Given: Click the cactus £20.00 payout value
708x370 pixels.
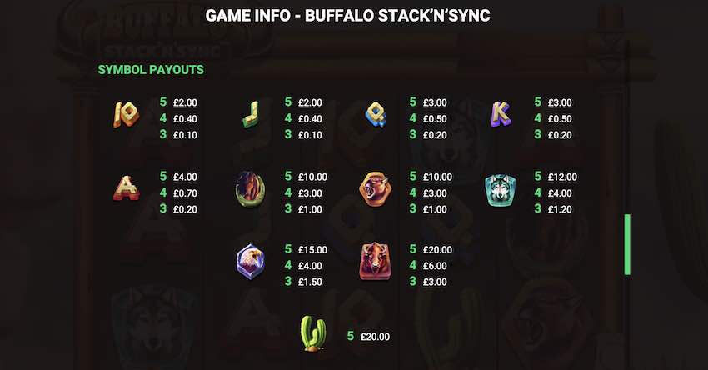Looking at the screenshot, I should (x=375, y=337).
